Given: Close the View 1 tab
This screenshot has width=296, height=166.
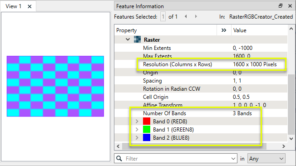Looking at the screenshot, I should (30, 6).
